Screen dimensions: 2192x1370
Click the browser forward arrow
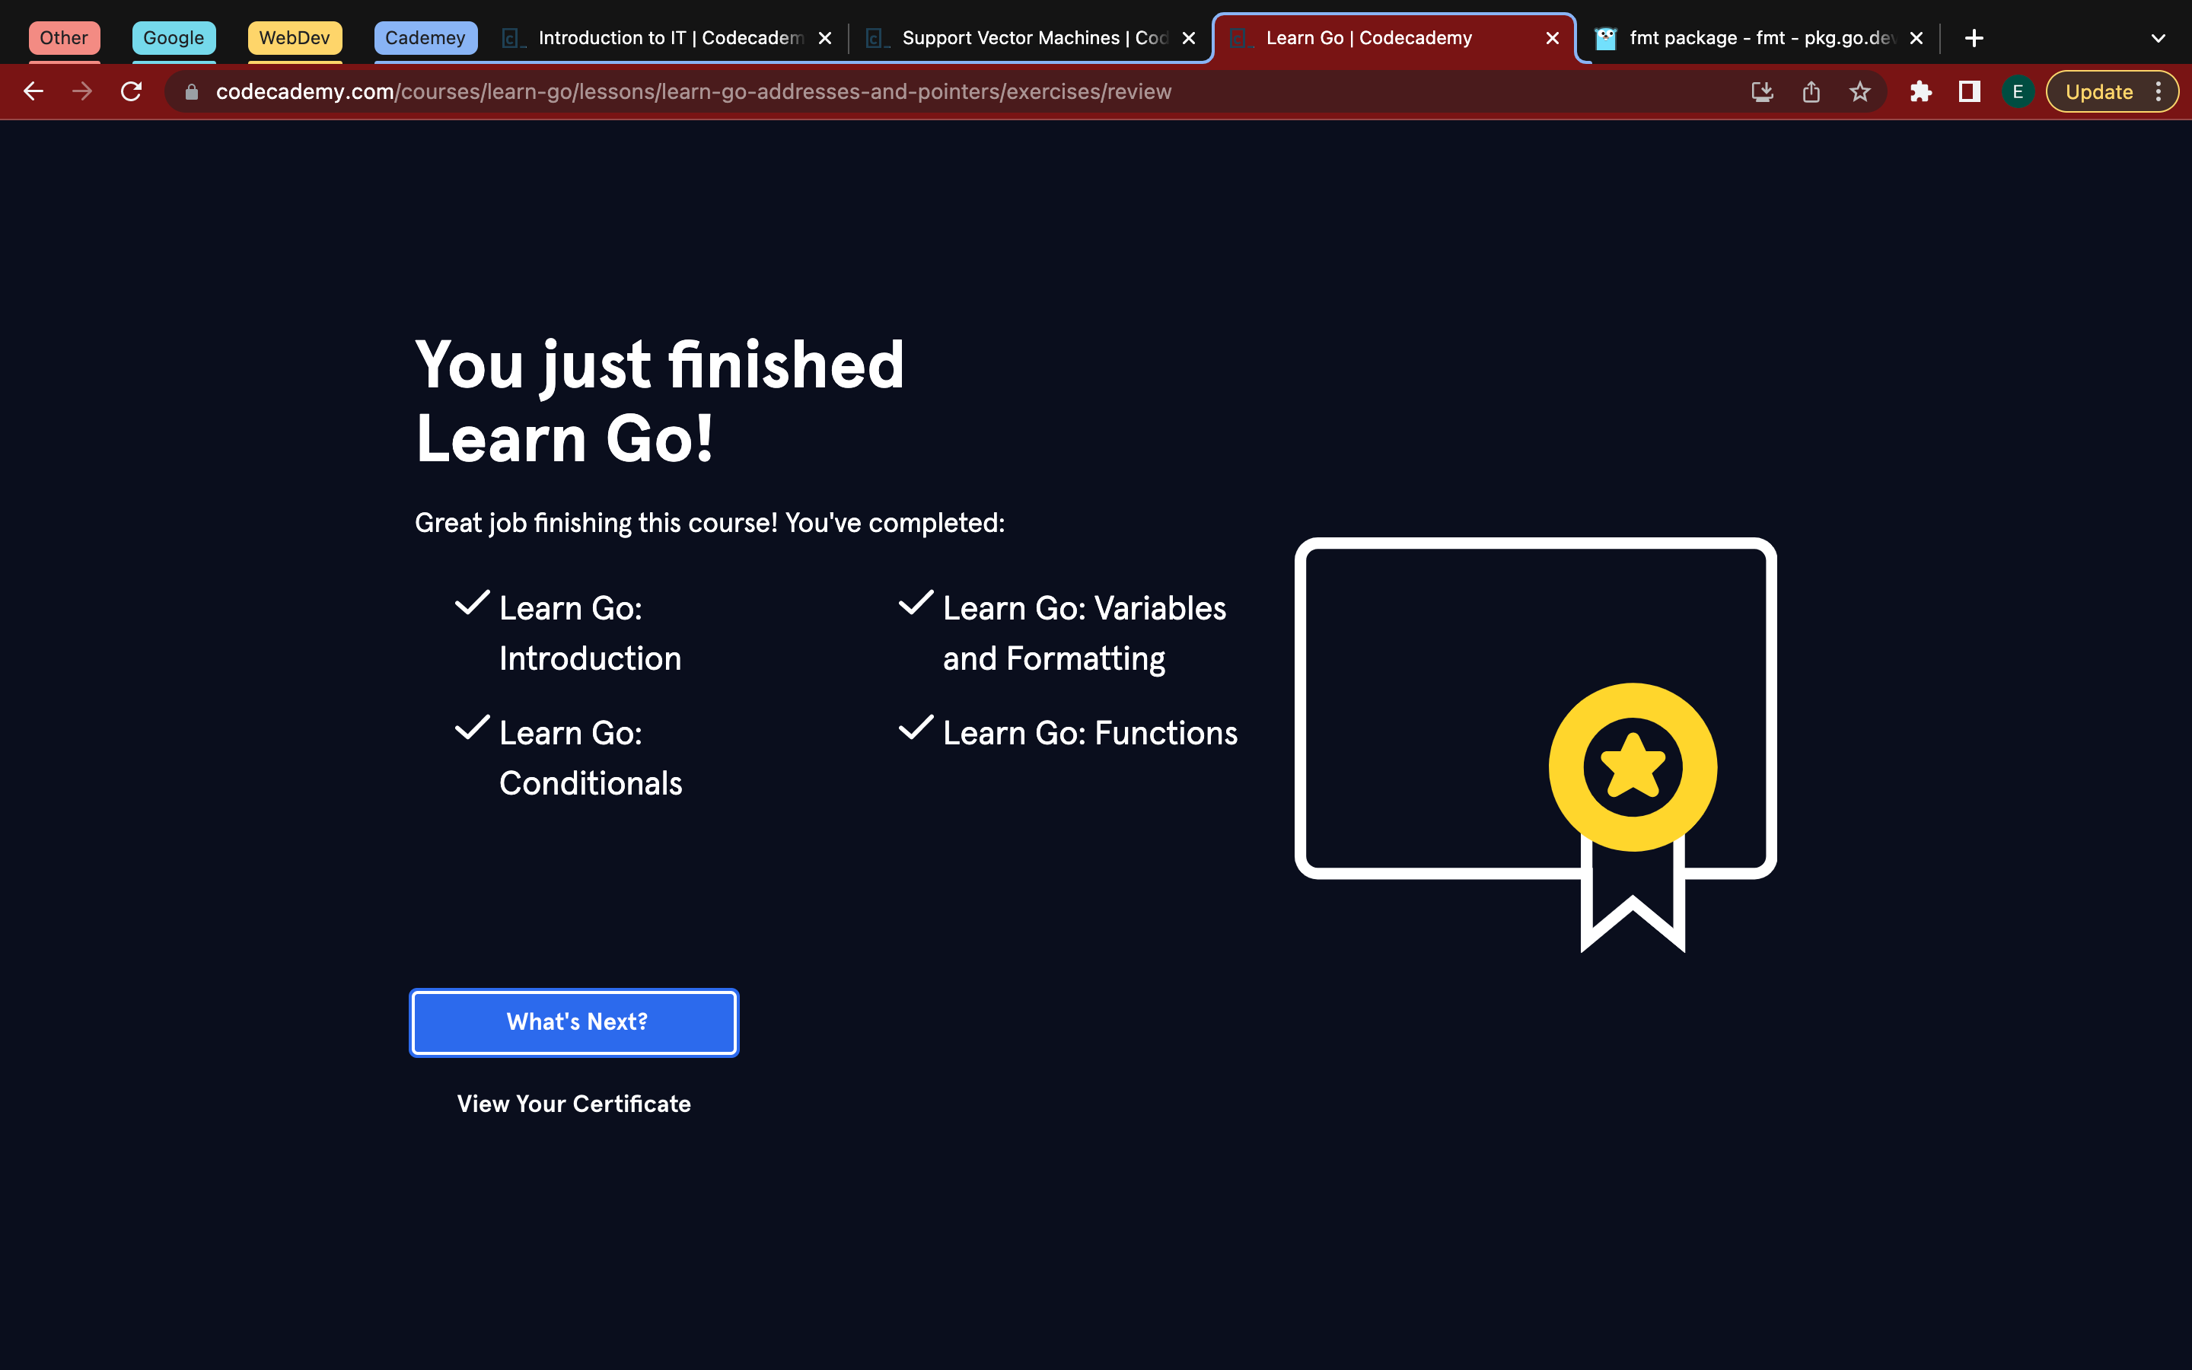(x=82, y=91)
